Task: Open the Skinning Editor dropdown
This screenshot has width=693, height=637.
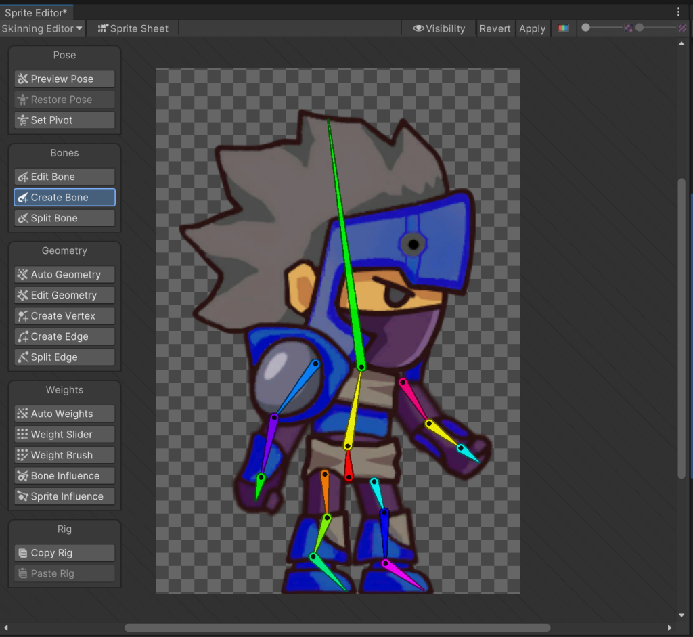Action: pyautogui.click(x=42, y=28)
